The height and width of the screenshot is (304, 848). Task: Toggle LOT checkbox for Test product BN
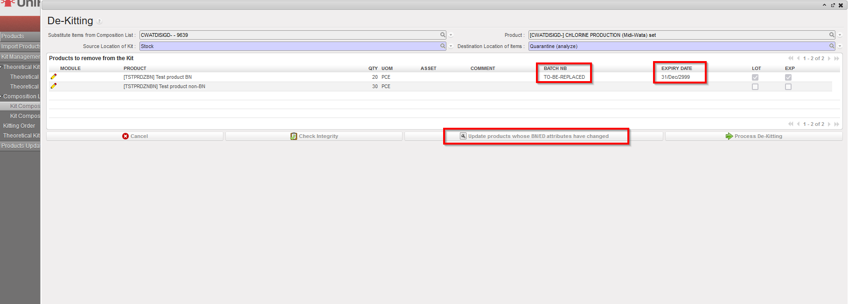[x=755, y=77]
